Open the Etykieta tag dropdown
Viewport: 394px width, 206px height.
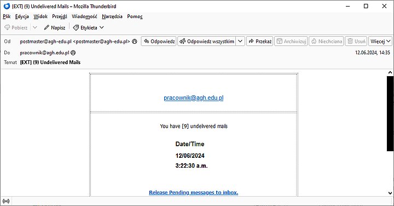[88, 28]
